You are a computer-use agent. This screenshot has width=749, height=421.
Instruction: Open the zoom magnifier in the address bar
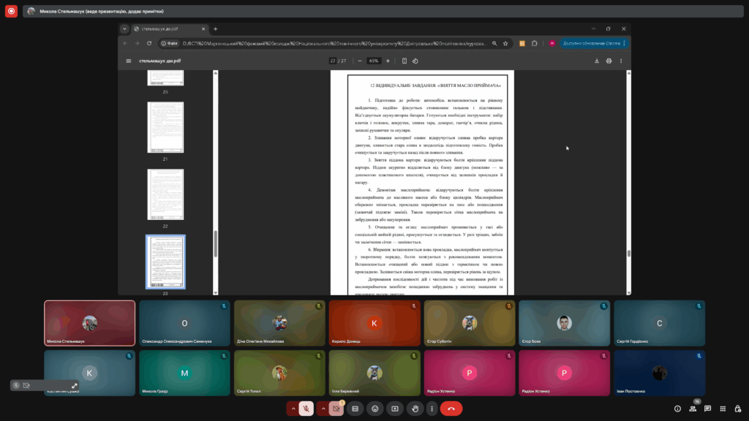pyautogui.click(x=494, y=43)
